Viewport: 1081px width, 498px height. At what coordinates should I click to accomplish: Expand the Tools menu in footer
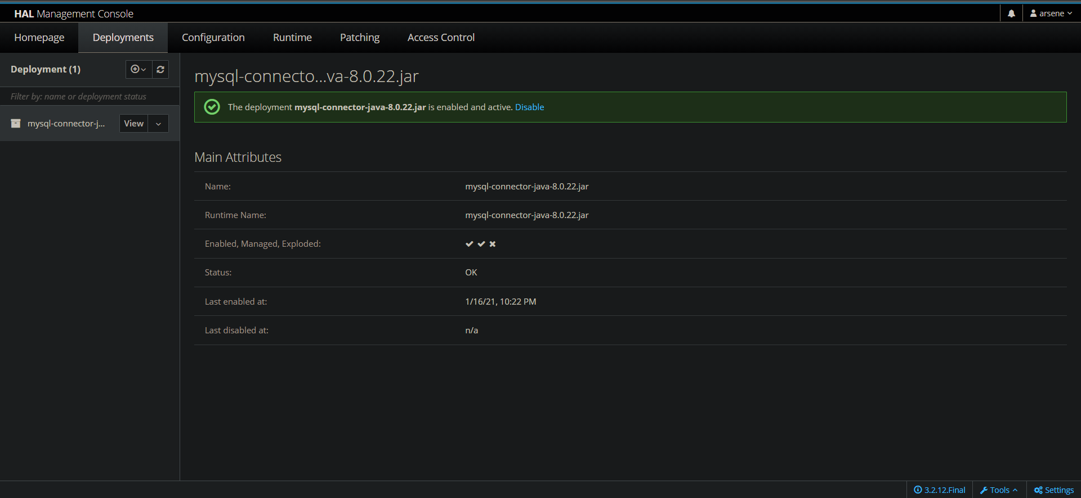(x=999, y=490)
